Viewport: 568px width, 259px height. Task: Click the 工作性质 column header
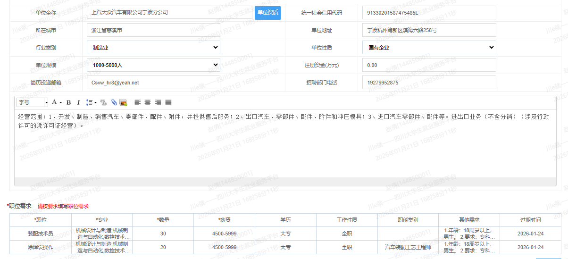[347, 220]
